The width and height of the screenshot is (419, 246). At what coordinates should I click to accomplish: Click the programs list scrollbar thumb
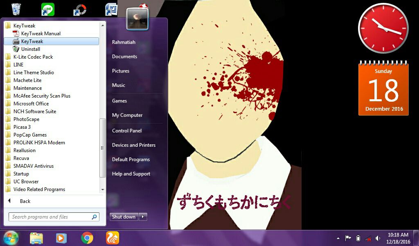point(102,148)
